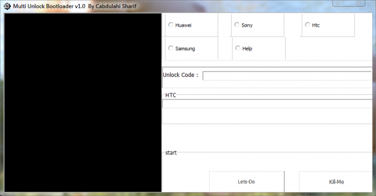Click the app gear icon in title bar
The image size is (376, 196).
(x=7, y=6)
